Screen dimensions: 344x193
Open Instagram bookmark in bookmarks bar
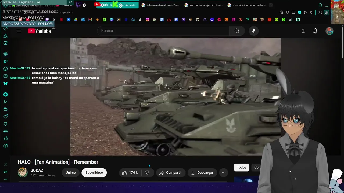click(x=148, y=20)
